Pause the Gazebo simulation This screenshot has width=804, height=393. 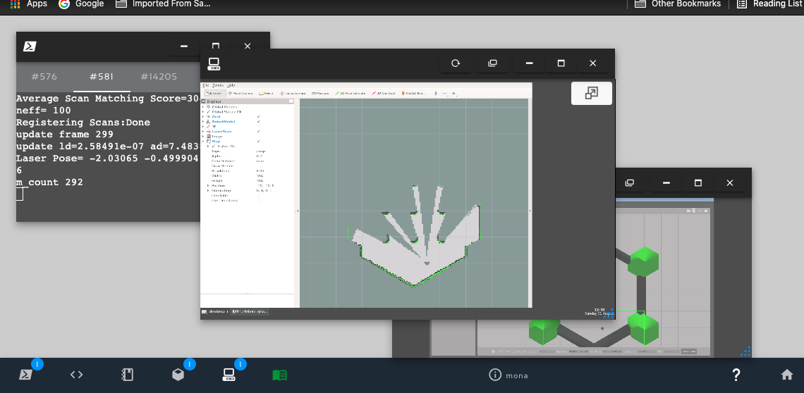coord(493,351)
